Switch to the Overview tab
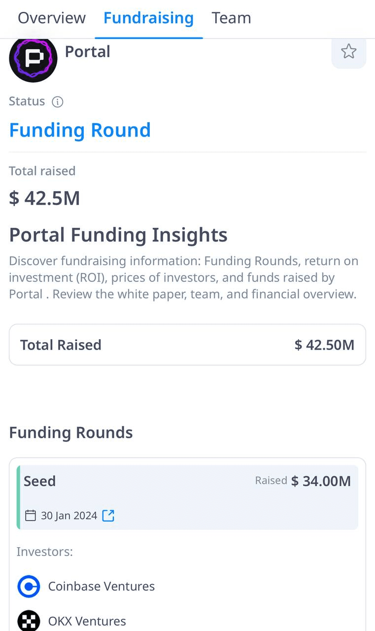Image resolution: width=375 pixels, height=631 pixels. [52, 18]
